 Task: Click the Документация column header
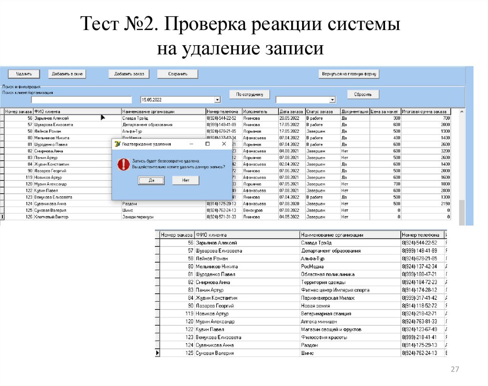(355, 111)
